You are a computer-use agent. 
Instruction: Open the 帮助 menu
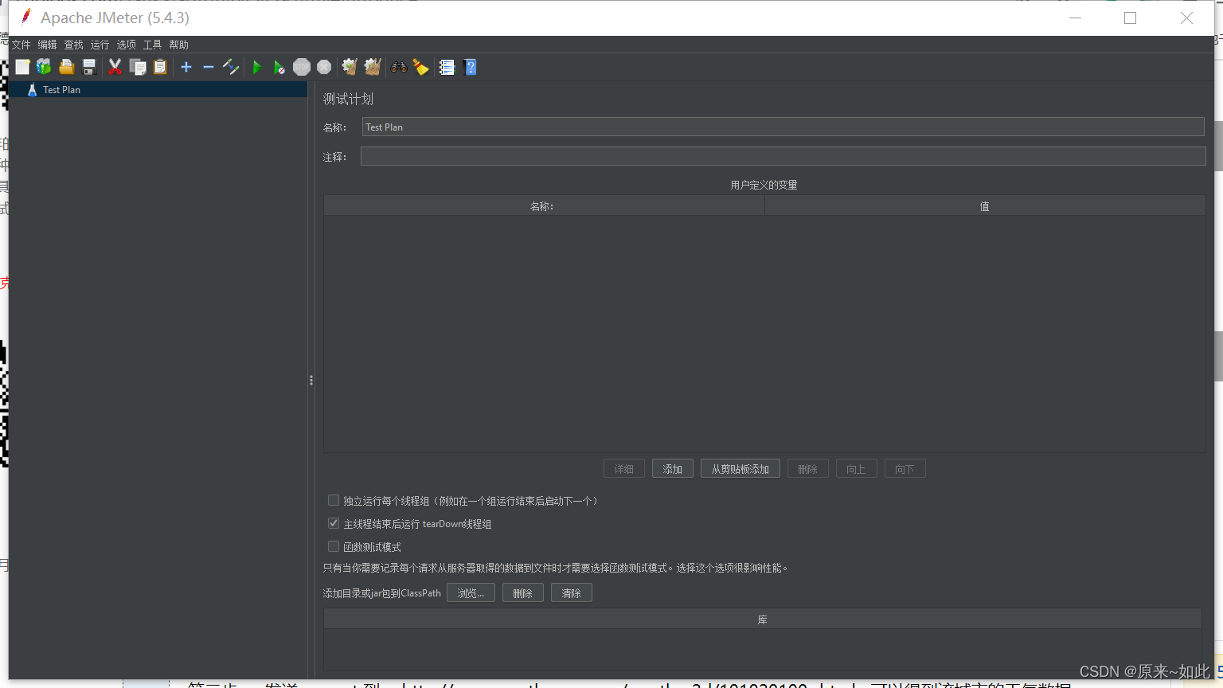click(178, 45)
